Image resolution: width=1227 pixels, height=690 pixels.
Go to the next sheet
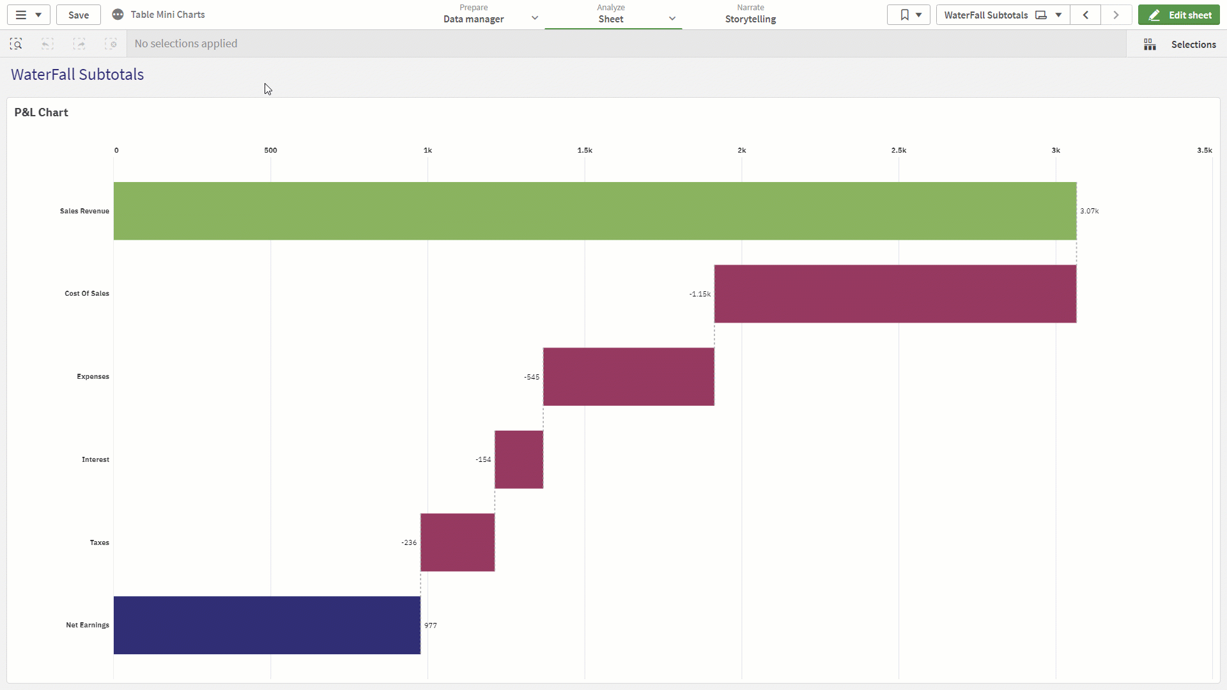pos(1116,15)
